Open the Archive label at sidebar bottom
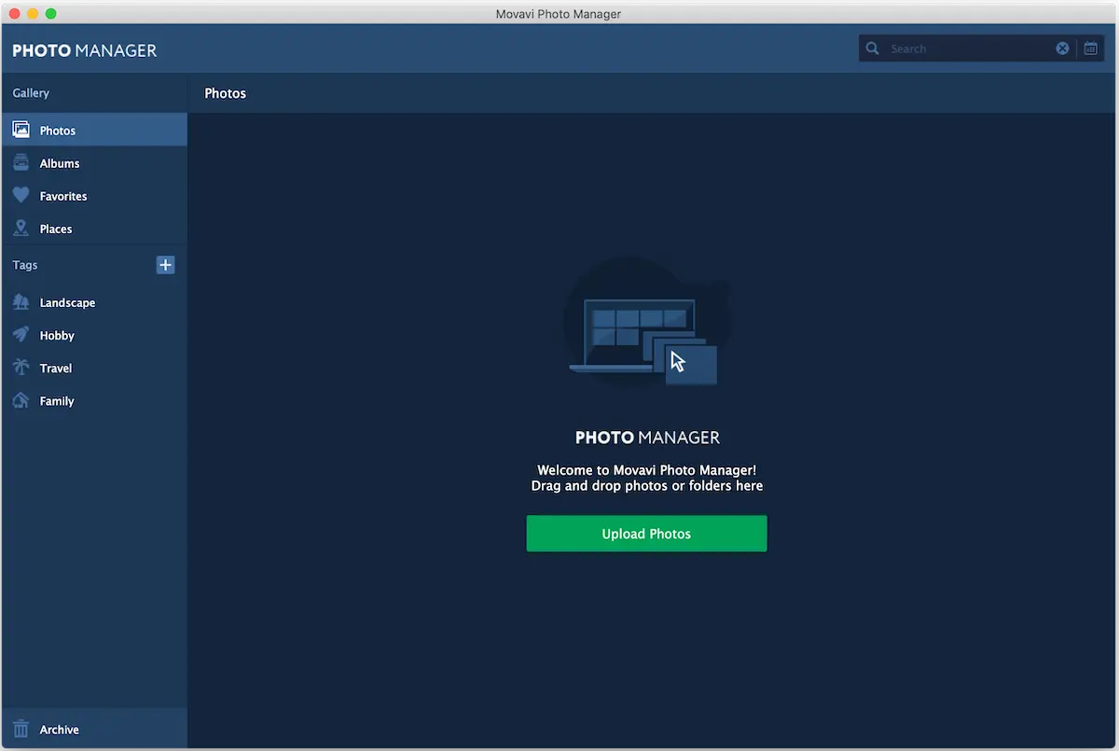 tap(60, 730)
